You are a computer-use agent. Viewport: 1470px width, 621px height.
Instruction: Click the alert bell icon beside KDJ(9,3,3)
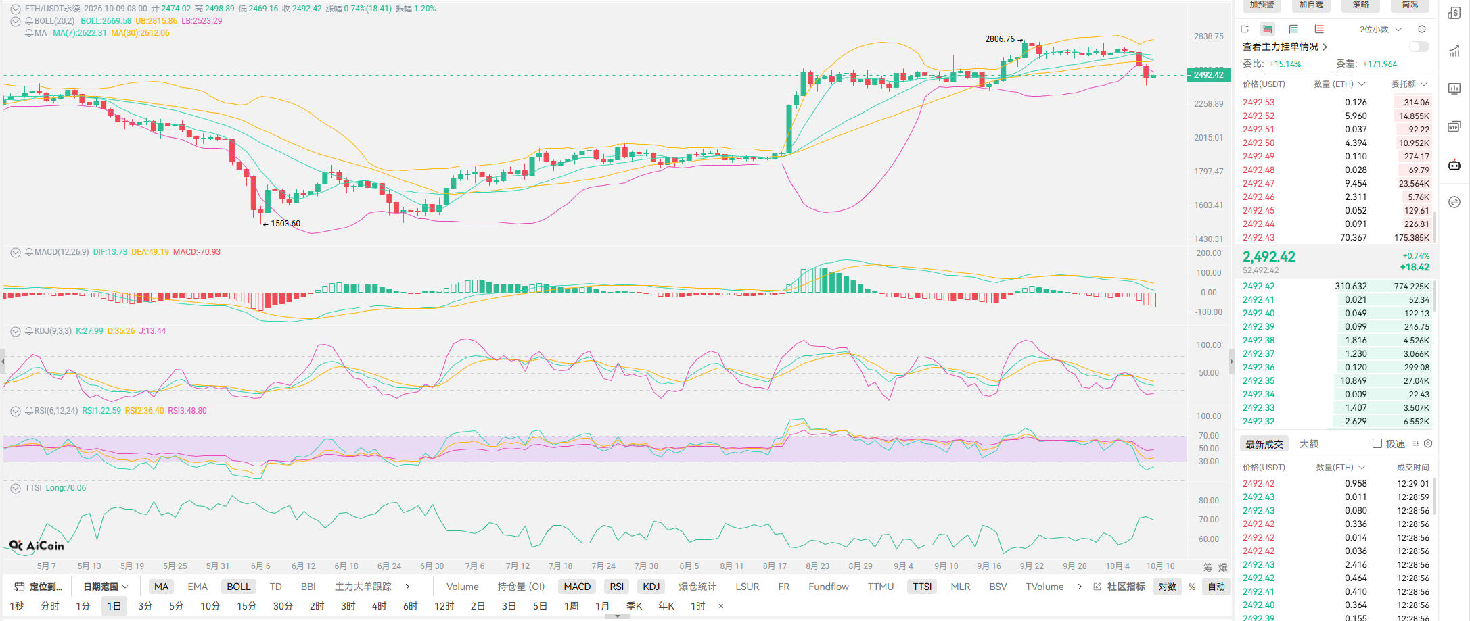tap(29, 331)
